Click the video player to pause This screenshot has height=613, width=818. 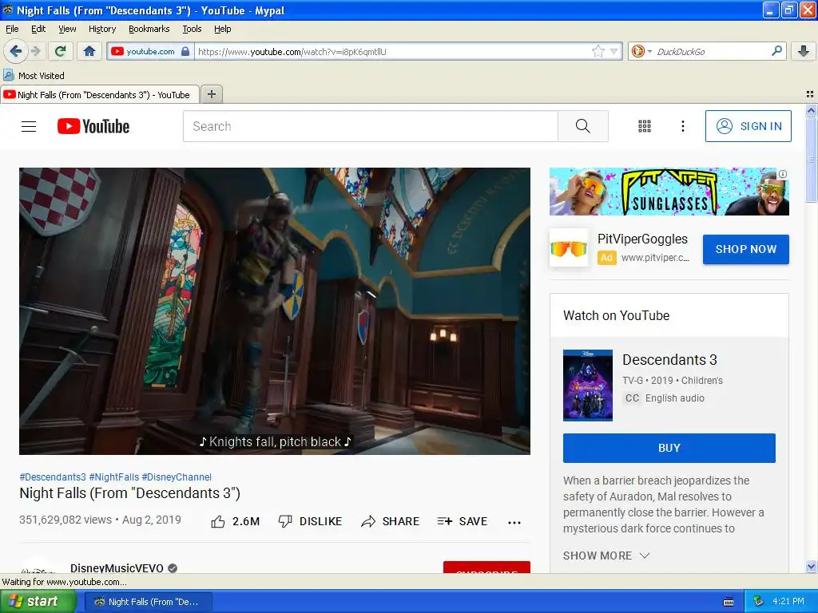[275, 311]
